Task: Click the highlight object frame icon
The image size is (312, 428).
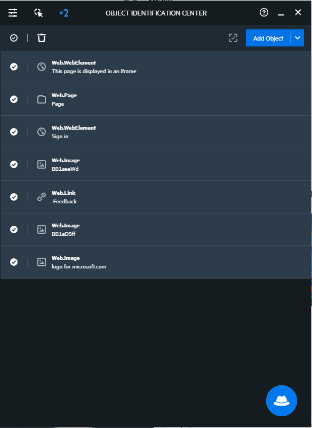Action: click(233, 38)
